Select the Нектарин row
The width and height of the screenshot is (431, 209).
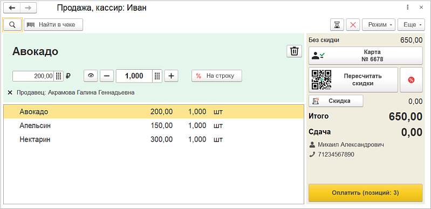[x=154, y=139]
